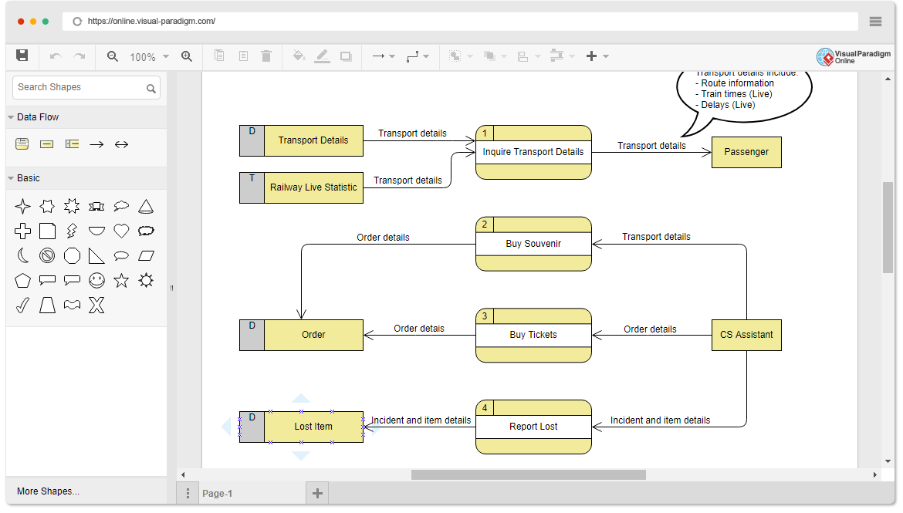Choose the heart shape from Basic
Viewport: 903px width, 513px height.
click(x=121, y=231)
